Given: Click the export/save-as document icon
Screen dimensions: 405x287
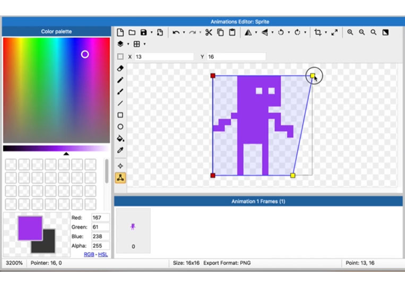Looking at the screenshot, I should [160, 32].
